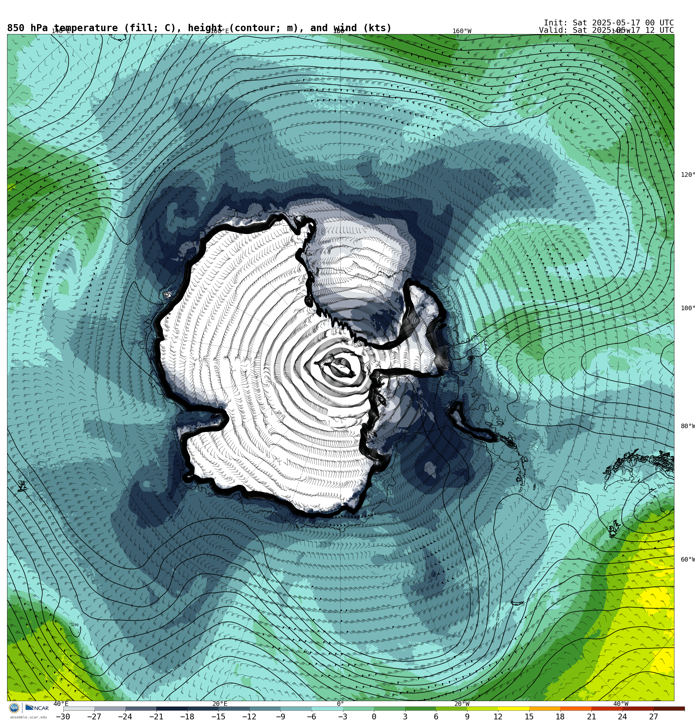Click the -30 colorbar tick label

click(x=63, y=716)
